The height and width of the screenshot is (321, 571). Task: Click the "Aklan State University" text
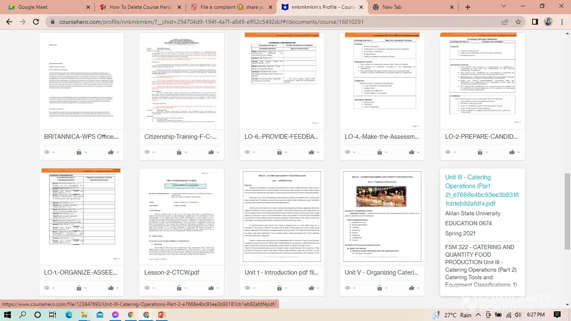click(473, 213)
